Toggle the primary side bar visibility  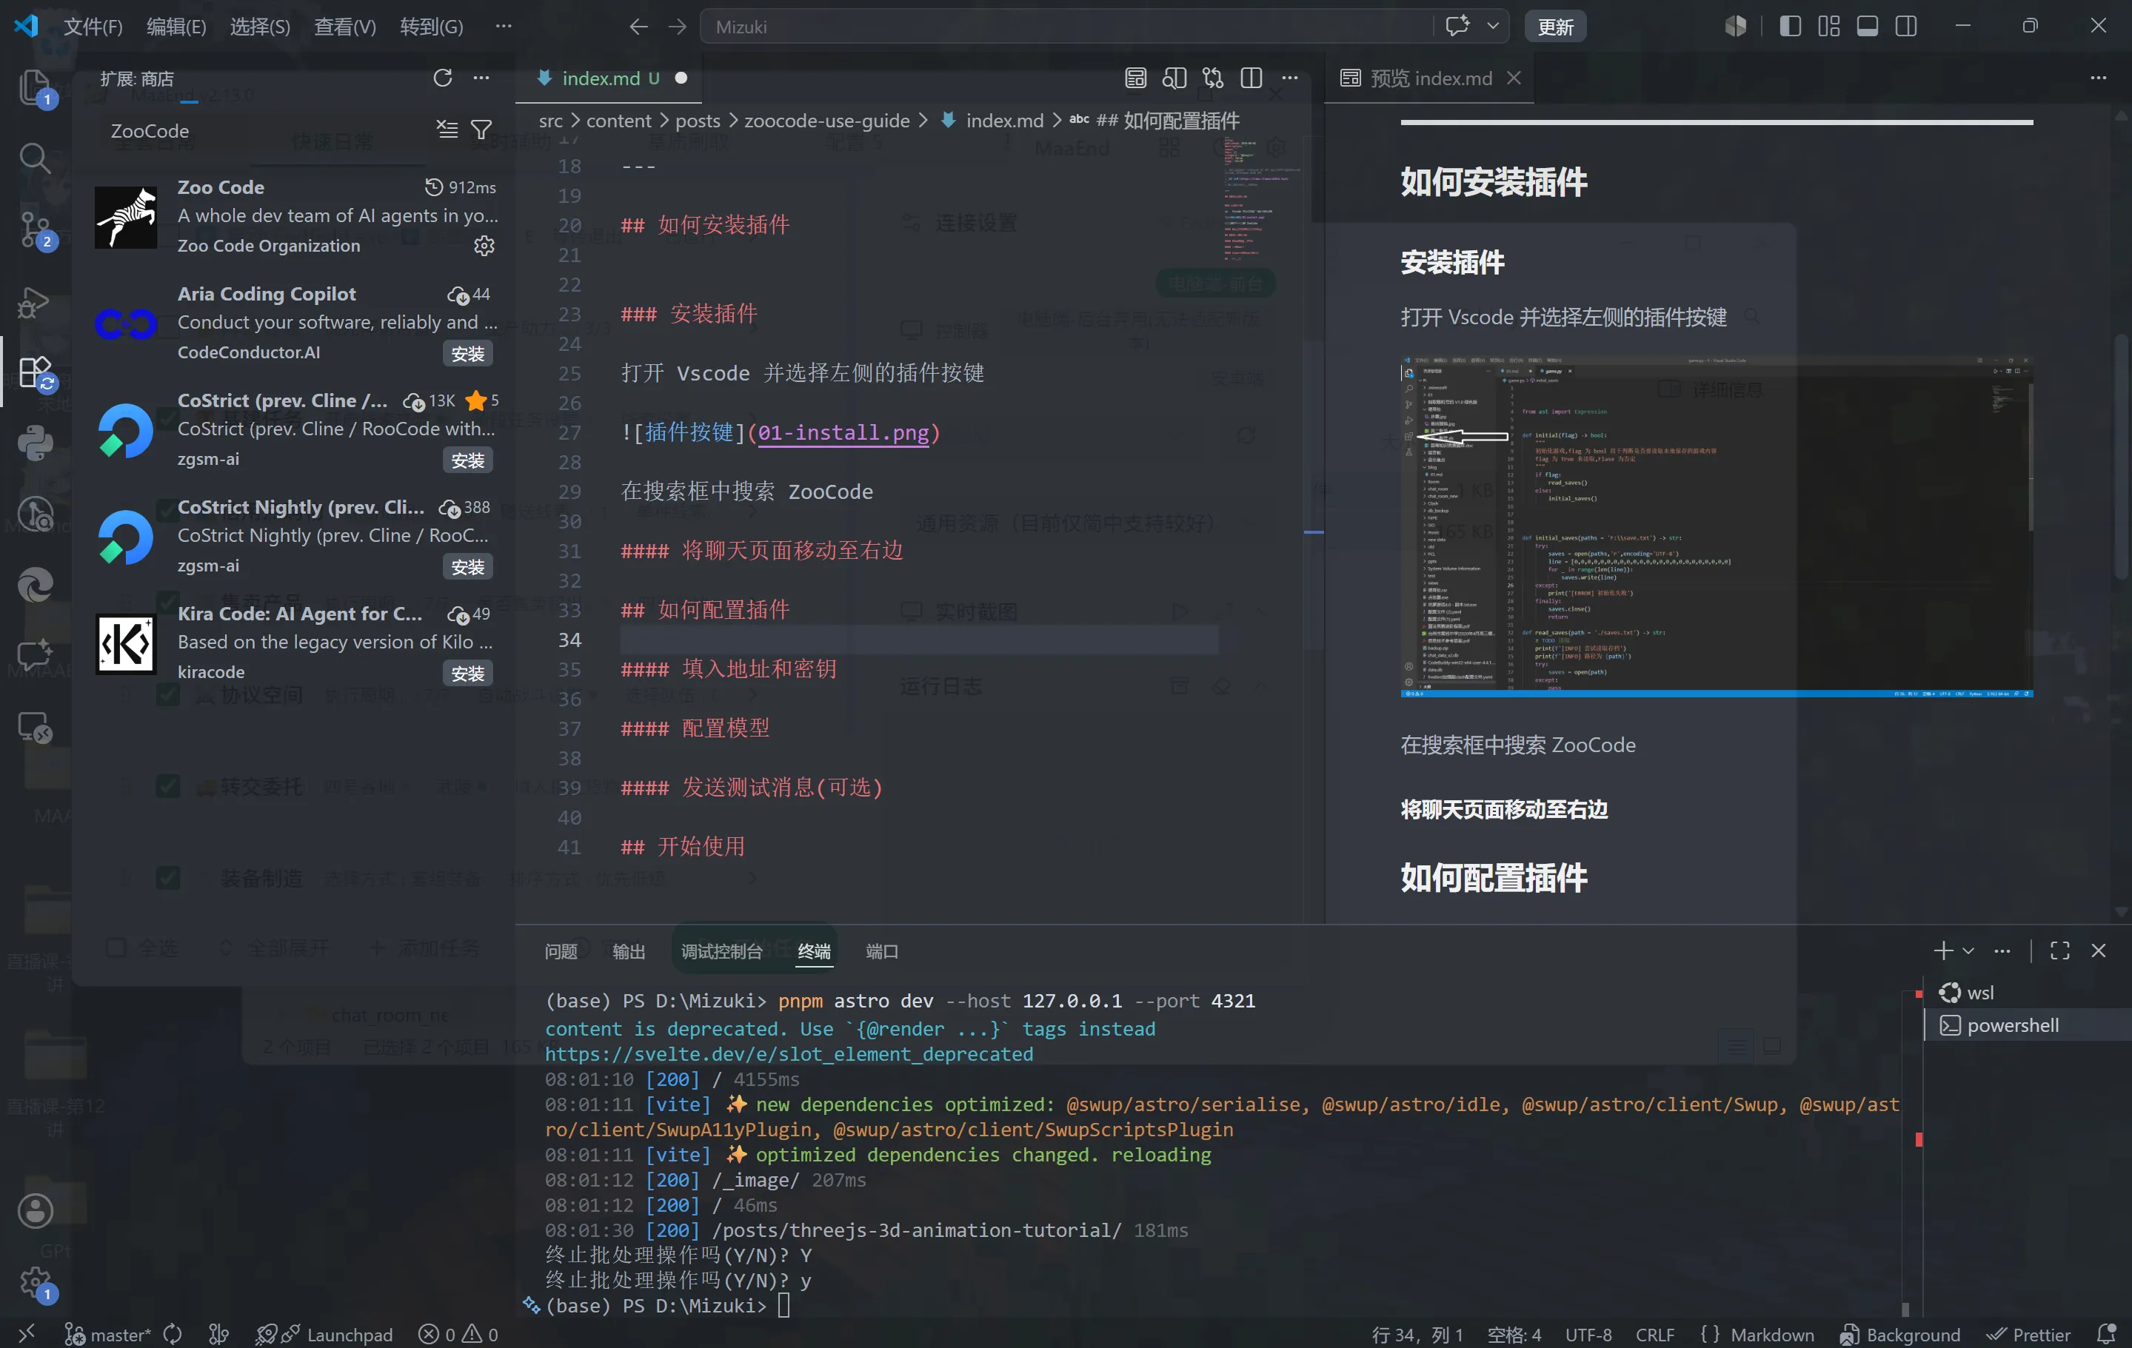[x=1790, y=27]
